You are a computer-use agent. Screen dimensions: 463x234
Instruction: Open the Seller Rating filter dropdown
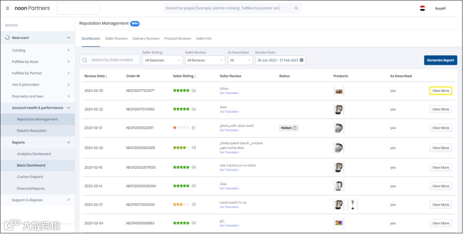pos(162,60)
